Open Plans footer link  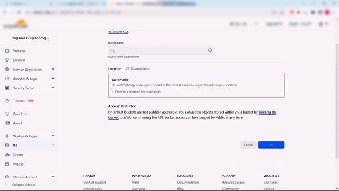click(136, 183)
